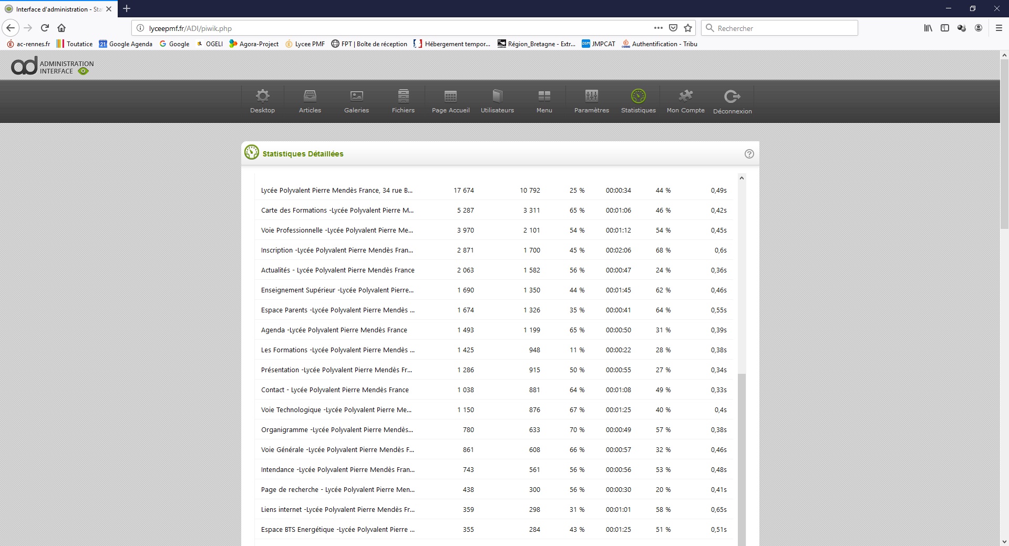The width and height of the screenshot is (1009, 546).
Task: Open the Firefox hamburger menu
Action: (998, 28)
